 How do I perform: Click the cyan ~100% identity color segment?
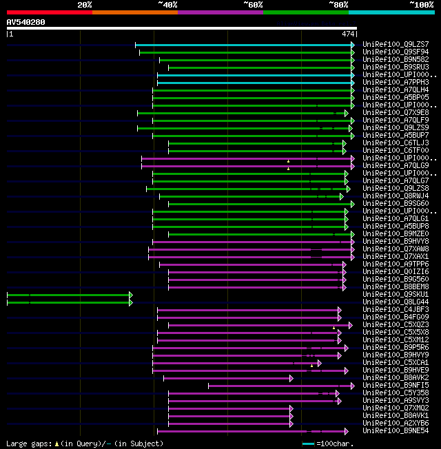[391, 12]
